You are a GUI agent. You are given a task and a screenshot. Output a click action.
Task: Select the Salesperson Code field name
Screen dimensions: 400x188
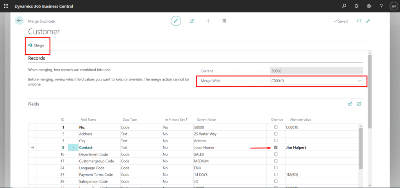(x=94, y=181)
